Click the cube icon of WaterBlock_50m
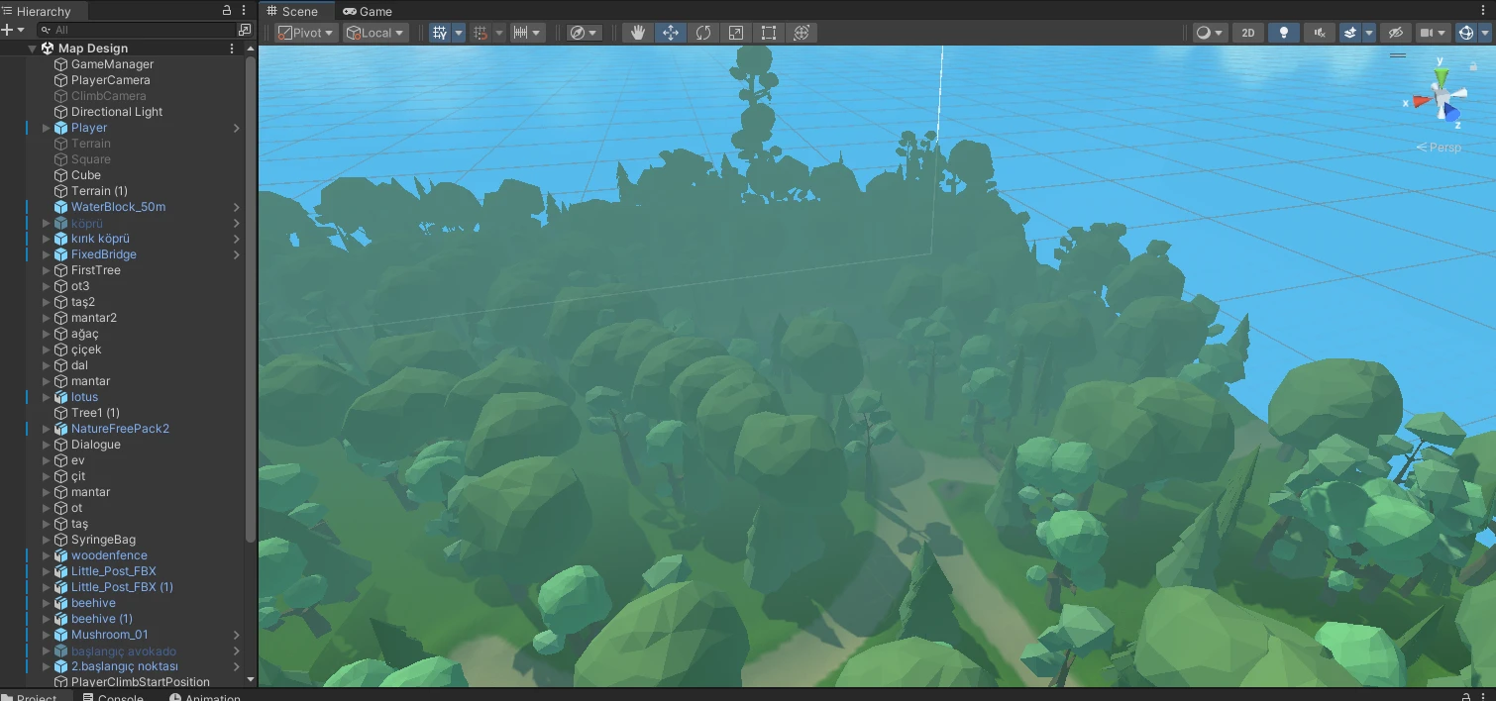1496x701 pixels. click(x=61, y=207)
